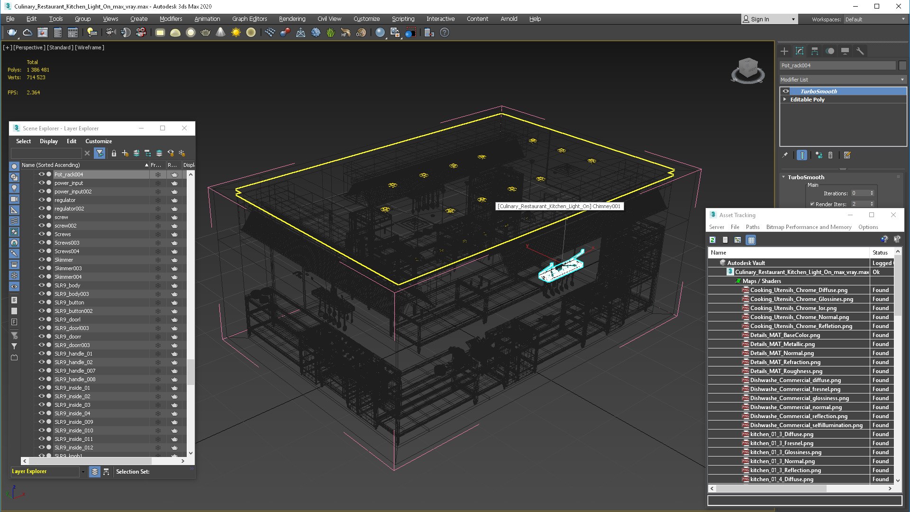Open the Motion tab in command panel
Image resolution: width=910 pixels, height=512 pixels.
[x=830, y=51]
